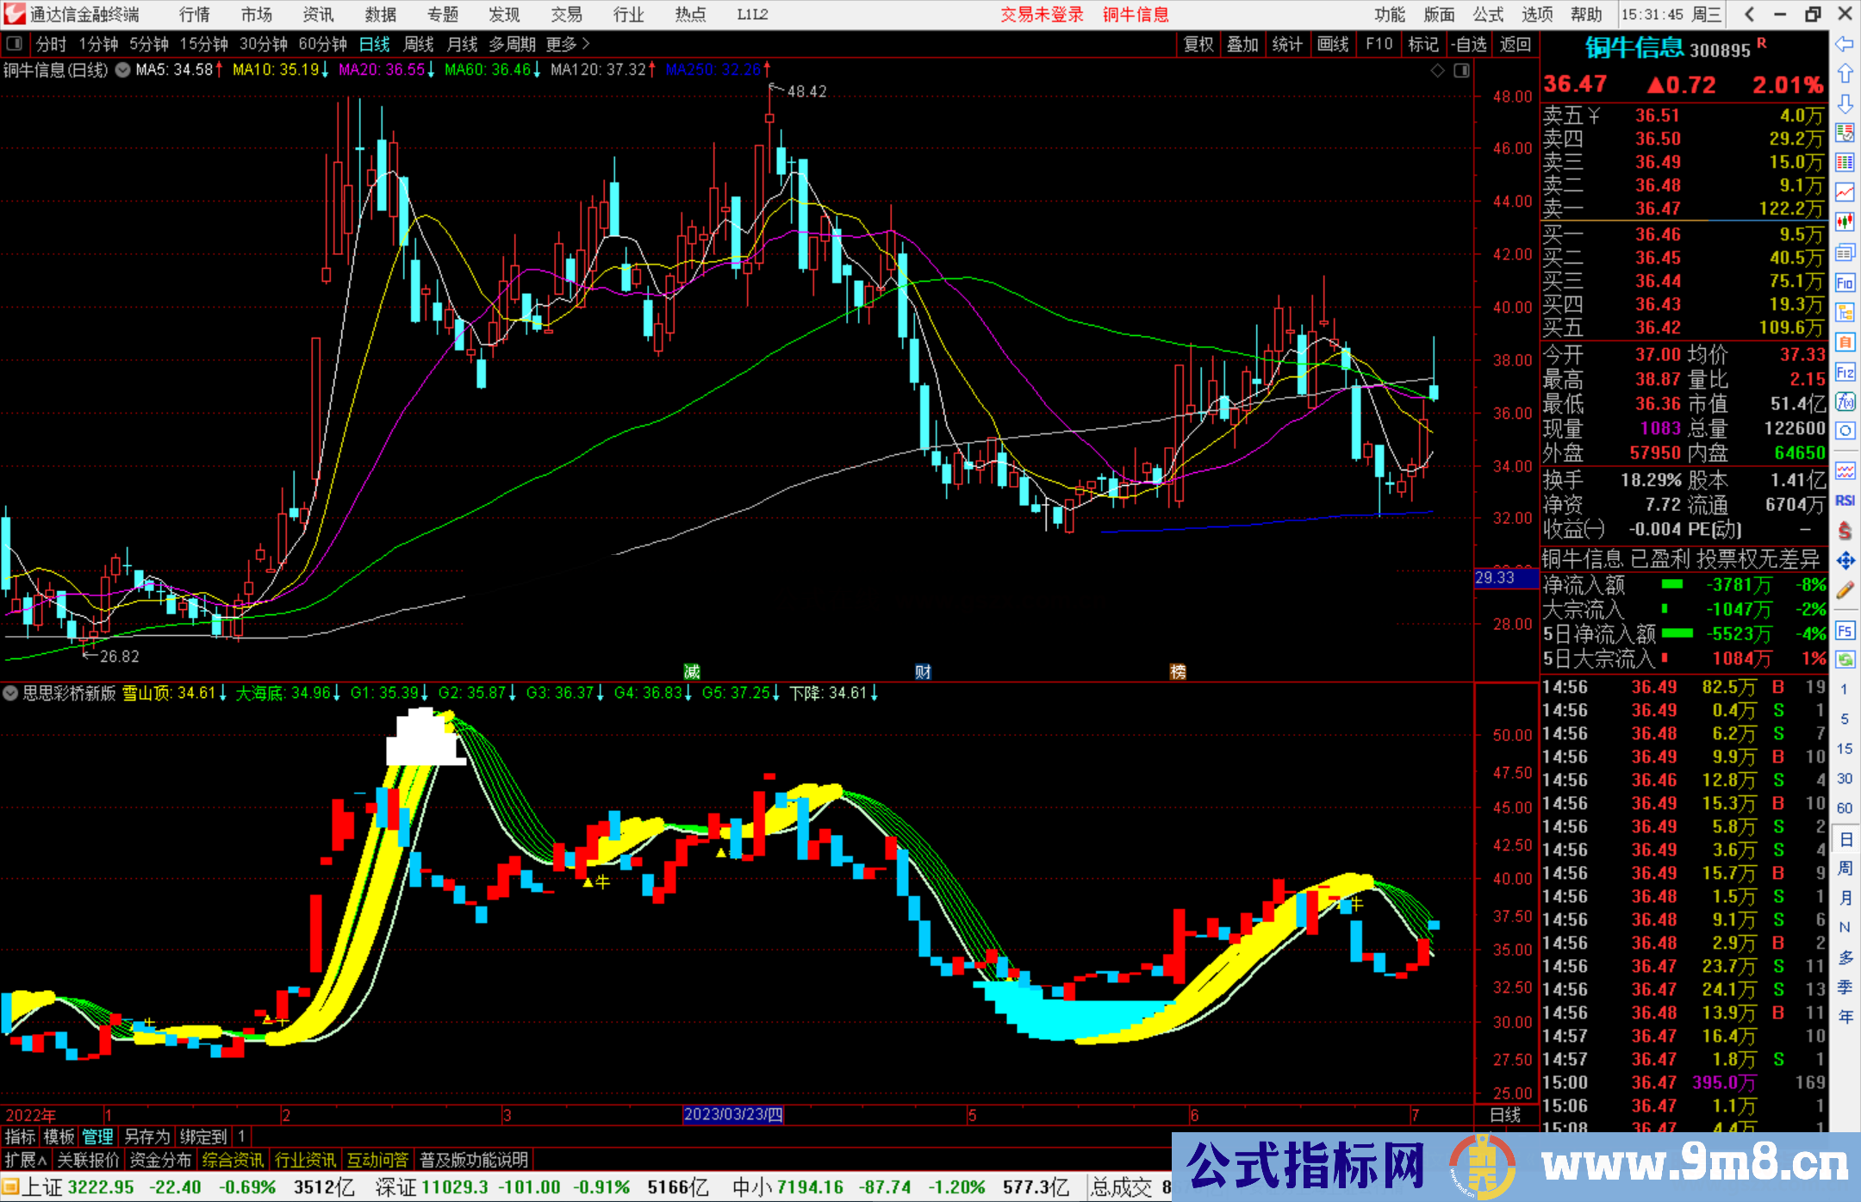
Task: Open the 叠加 overlay option
Action: click(x=1243, y=44)
